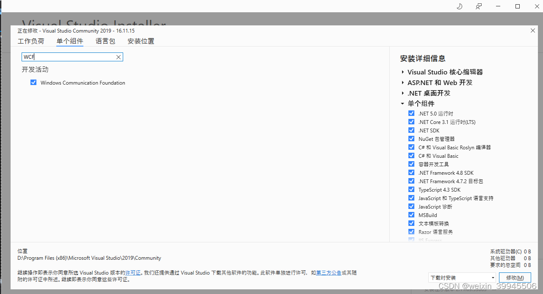
Task: Click the install location path text
Action: pyautogui.click(x=89, y=258)
